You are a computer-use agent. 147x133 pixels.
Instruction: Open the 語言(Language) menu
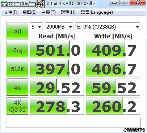tap(97, 12)
